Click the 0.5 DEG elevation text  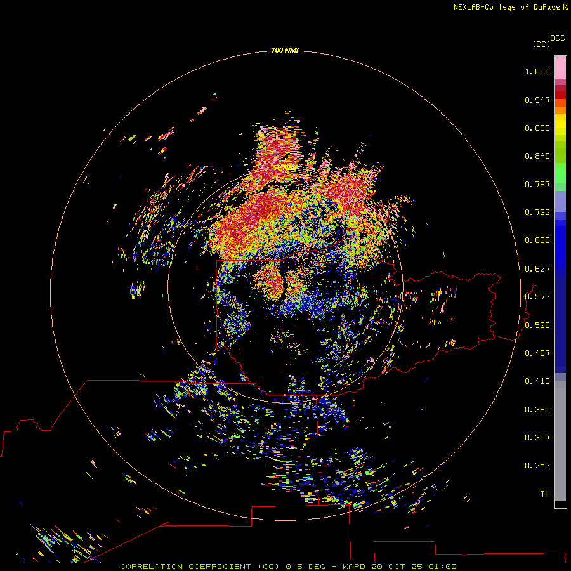click(x=306, y=567)
